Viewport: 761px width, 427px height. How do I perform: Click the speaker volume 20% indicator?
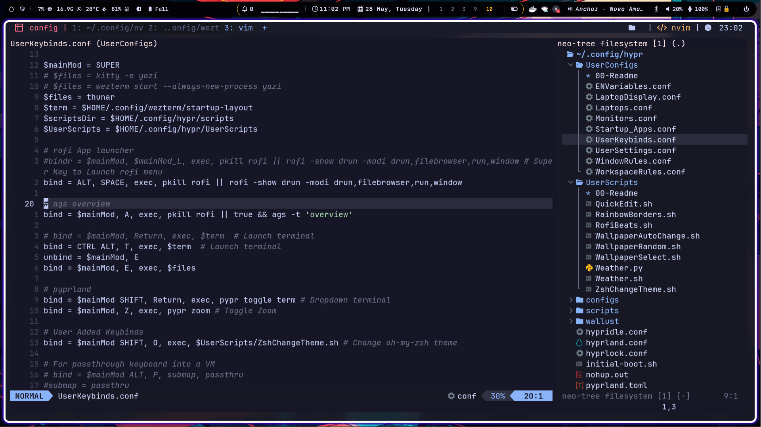tap(674, 9)
